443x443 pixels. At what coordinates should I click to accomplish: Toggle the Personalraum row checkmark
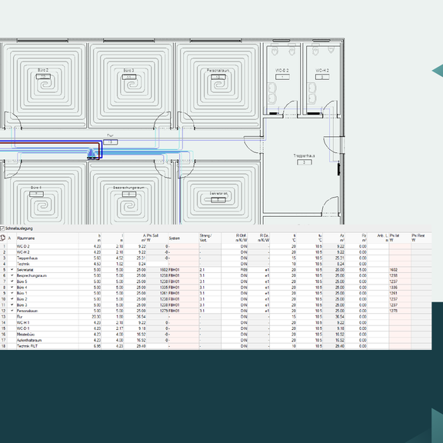coord(12,311)
